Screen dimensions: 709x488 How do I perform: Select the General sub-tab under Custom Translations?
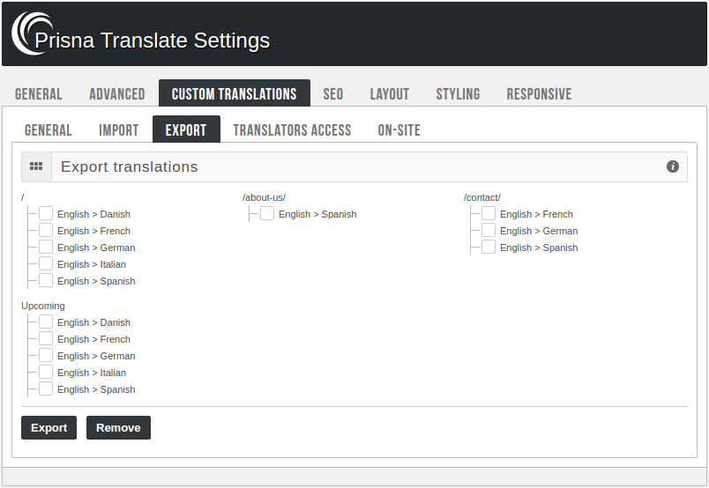coord(48,130)
